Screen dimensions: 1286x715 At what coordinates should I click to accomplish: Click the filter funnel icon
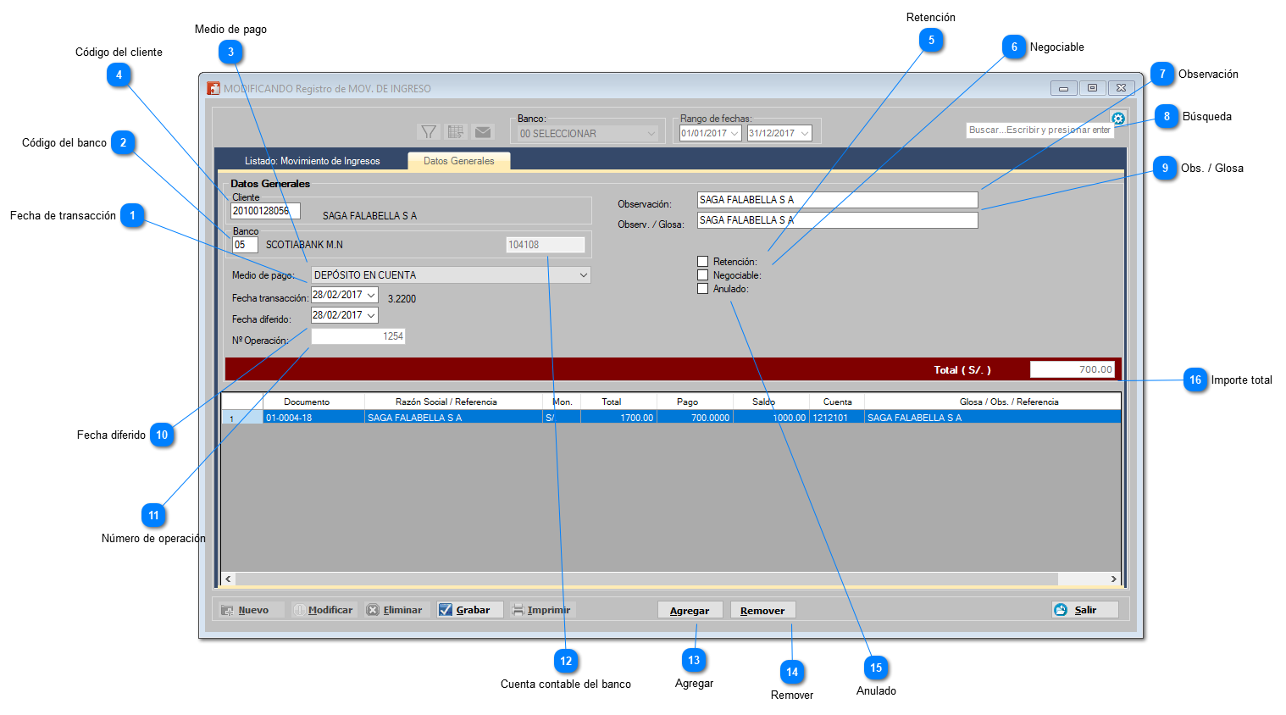429,132
